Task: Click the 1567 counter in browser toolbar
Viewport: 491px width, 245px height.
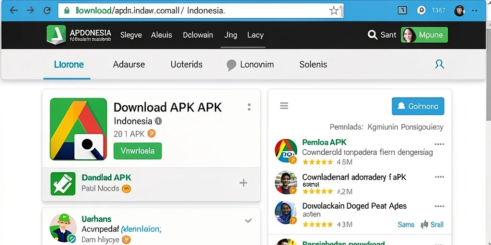Action: click(438, 11)
